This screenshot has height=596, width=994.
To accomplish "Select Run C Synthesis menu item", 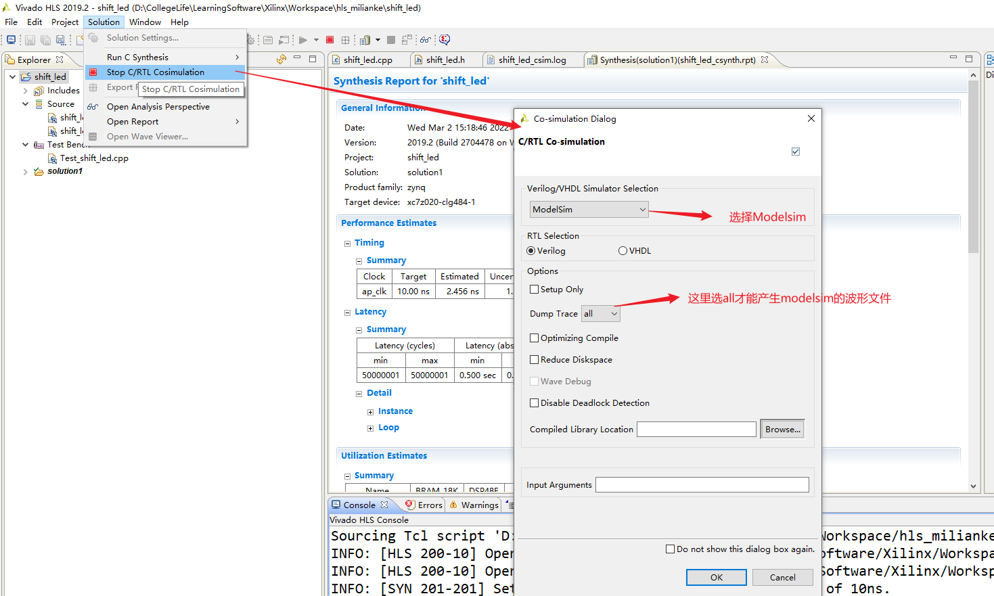I will click(166, 57).
